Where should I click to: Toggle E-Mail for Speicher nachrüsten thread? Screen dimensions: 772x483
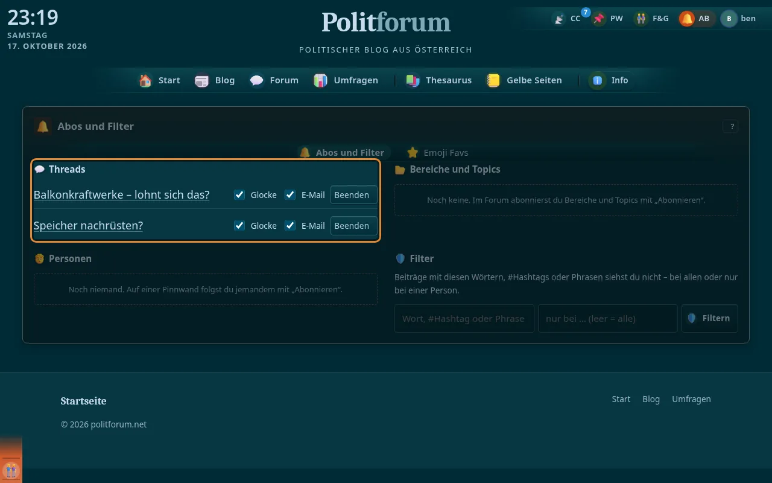pyautogui.click(x=290, y=225)
